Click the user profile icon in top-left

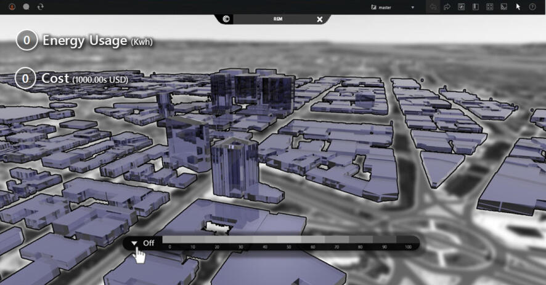[12, 7]
